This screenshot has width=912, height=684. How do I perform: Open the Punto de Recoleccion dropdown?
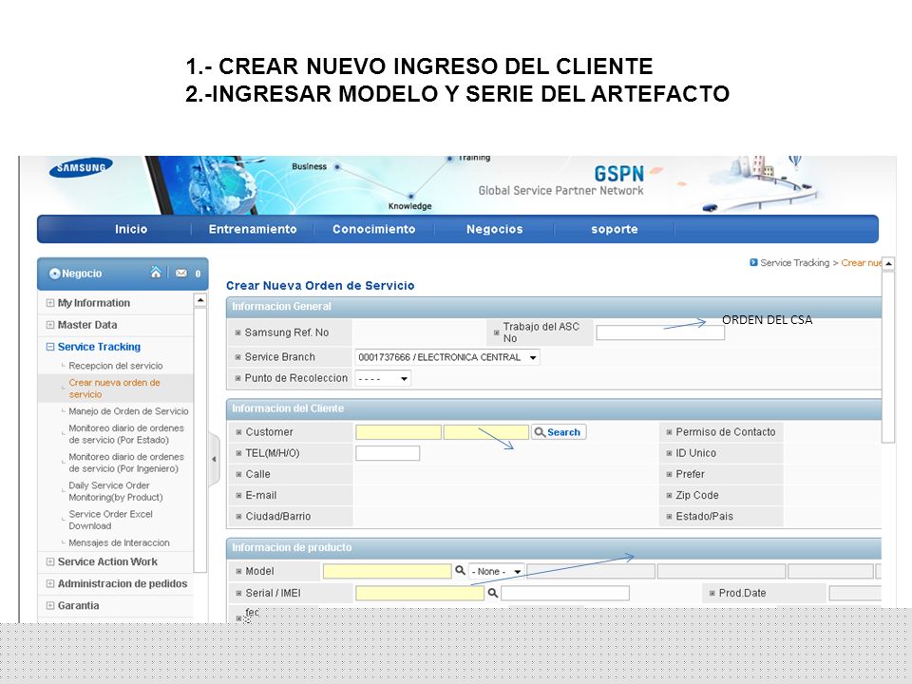(383, 379)
